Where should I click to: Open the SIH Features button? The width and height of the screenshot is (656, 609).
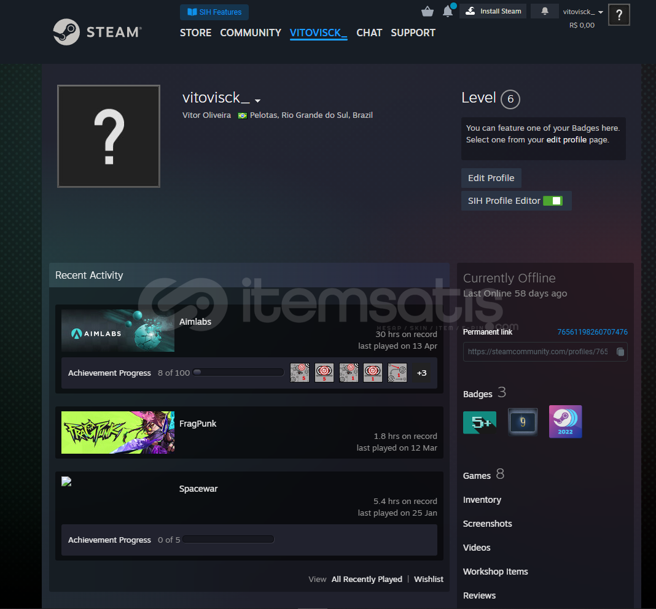click(214, 12)
